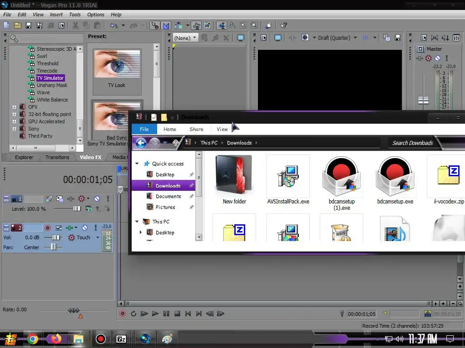Open AVSInstallPack.exe in Downloads window
Screen dimensions: 465x348
288,180
